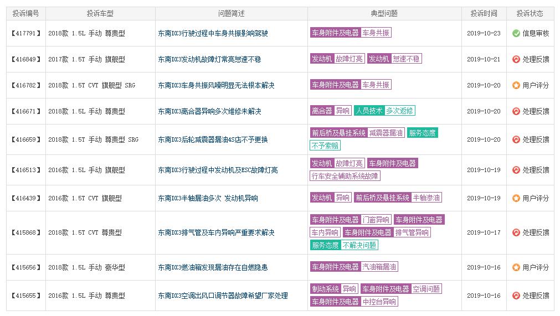The height and width of the screenshot is (316, 560).
Task: Click the '服务态度' tag in row 416659
Action: [423, 133]
